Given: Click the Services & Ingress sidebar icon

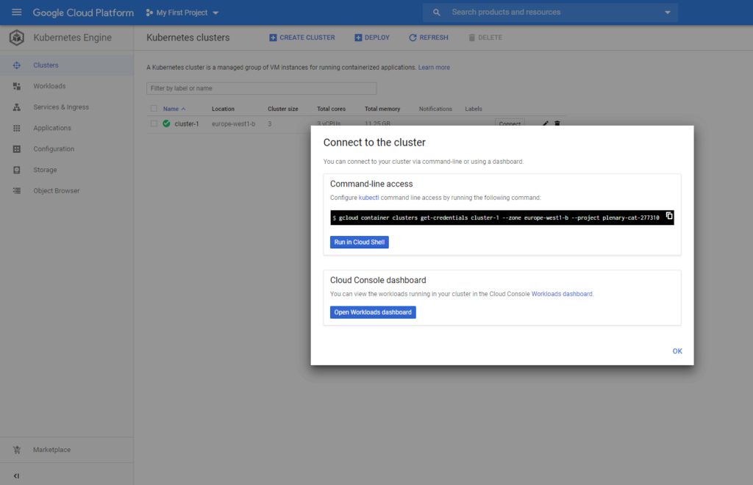Looking at the screenshot, I should tap(17, 107).
